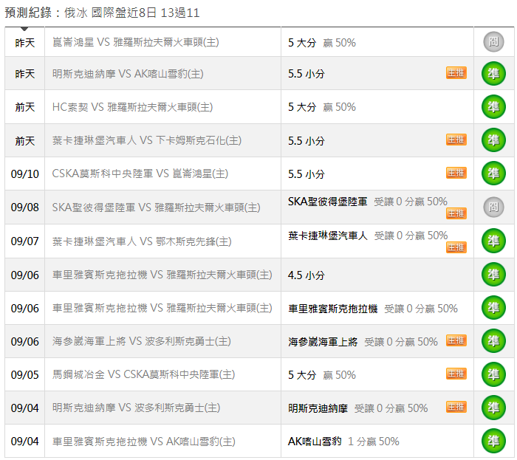Click gray status icon in 09/08 SKA row

493,207
